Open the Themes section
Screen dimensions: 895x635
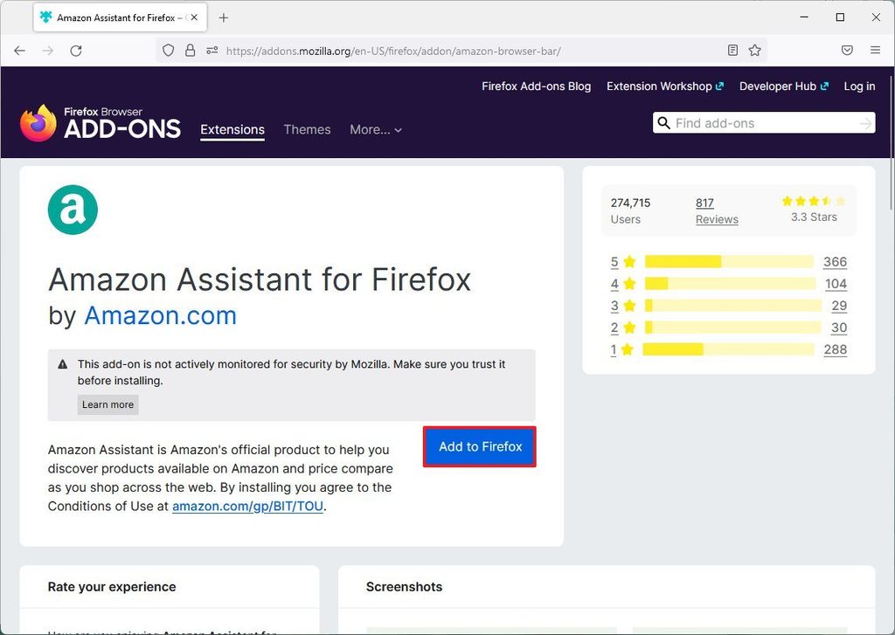pyautogui.click(x=307, y=129)
